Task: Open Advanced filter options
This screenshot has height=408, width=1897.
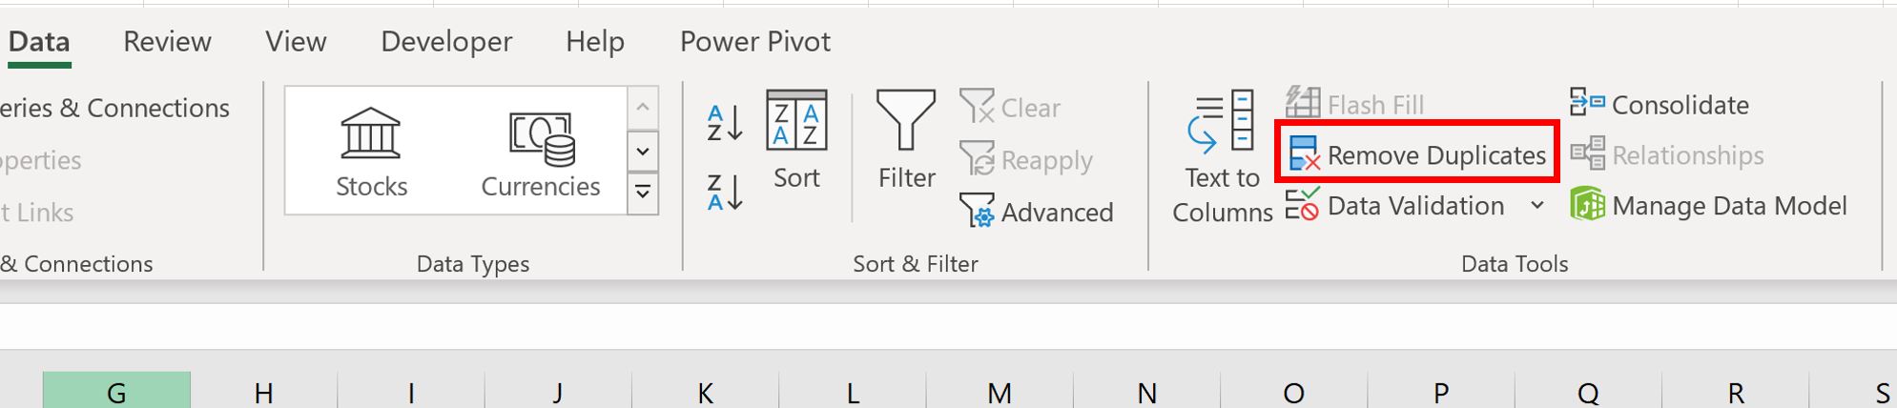Action: point(1037,212)
